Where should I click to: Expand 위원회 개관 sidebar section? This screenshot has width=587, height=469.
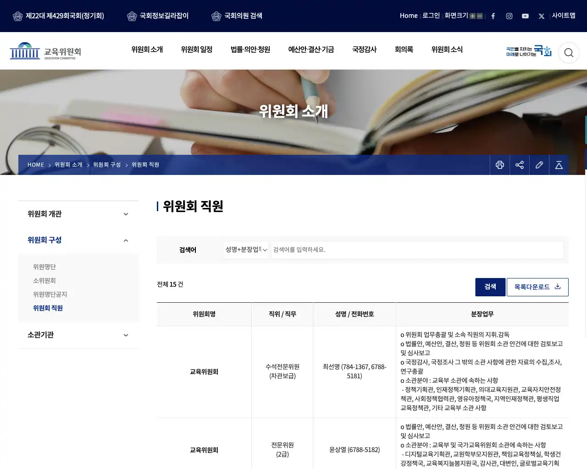tap(78, 214)
